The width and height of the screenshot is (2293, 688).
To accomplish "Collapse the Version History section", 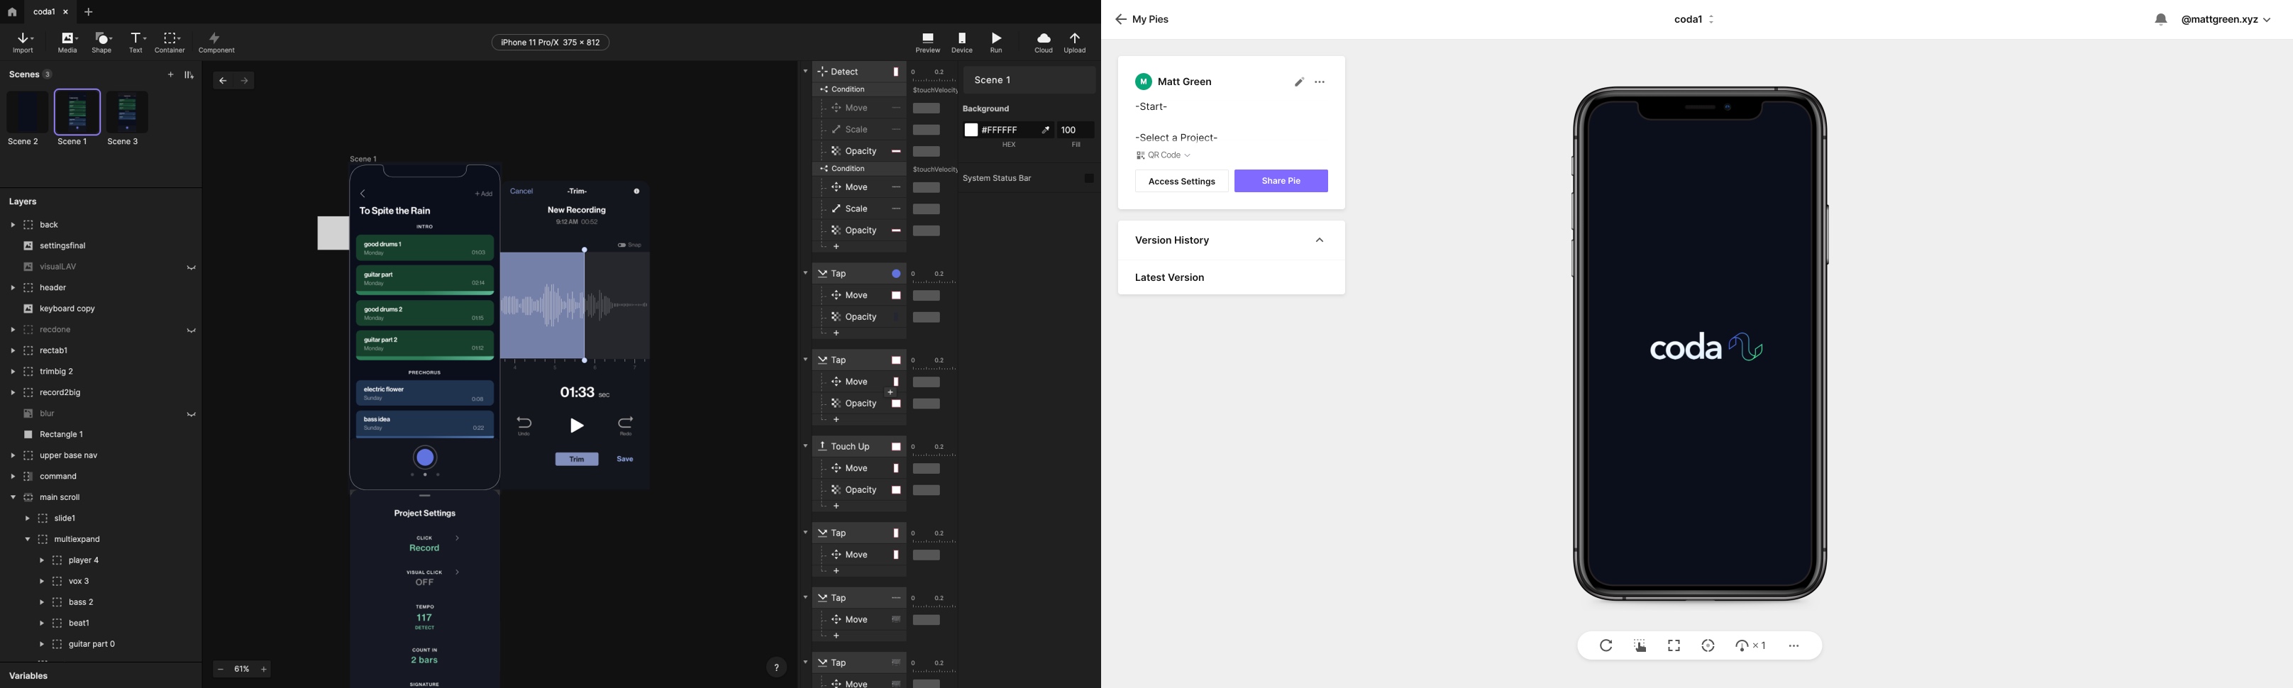I will point(1320,240).
